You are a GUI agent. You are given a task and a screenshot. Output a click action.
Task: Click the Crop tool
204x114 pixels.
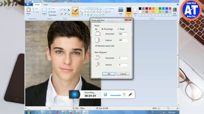52,9
